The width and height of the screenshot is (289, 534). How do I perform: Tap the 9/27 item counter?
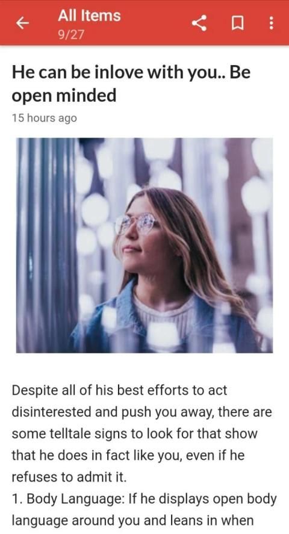click(x=71, y=35)
